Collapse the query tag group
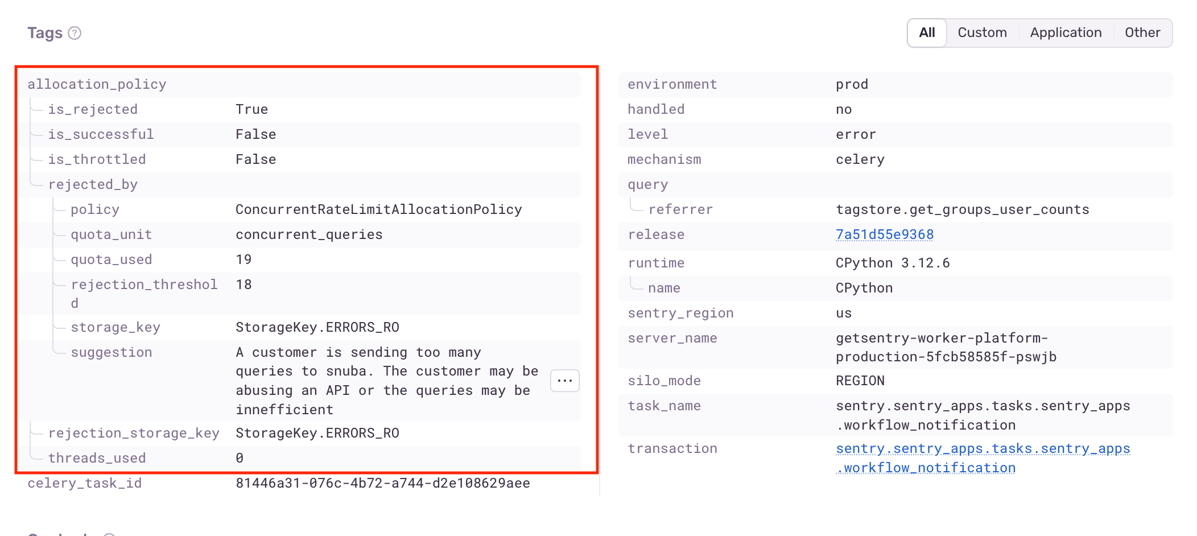This screenshot has height=536, width=1197. click(647, 184)
